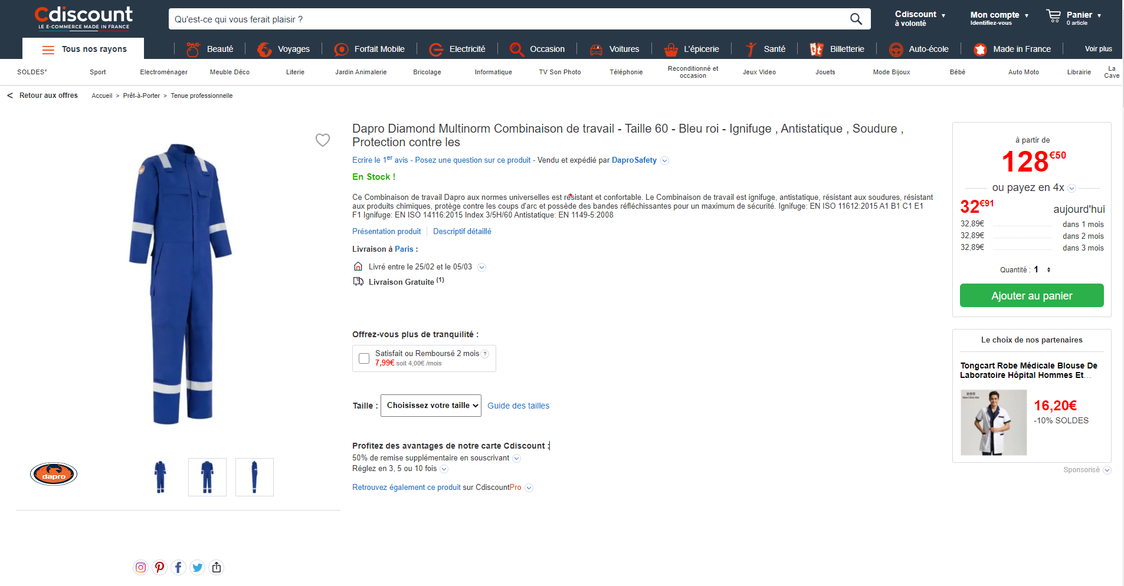This screenshot has height=586, width=1124.
Task: Open the Auto Moto category
Action: point(1023,72)
